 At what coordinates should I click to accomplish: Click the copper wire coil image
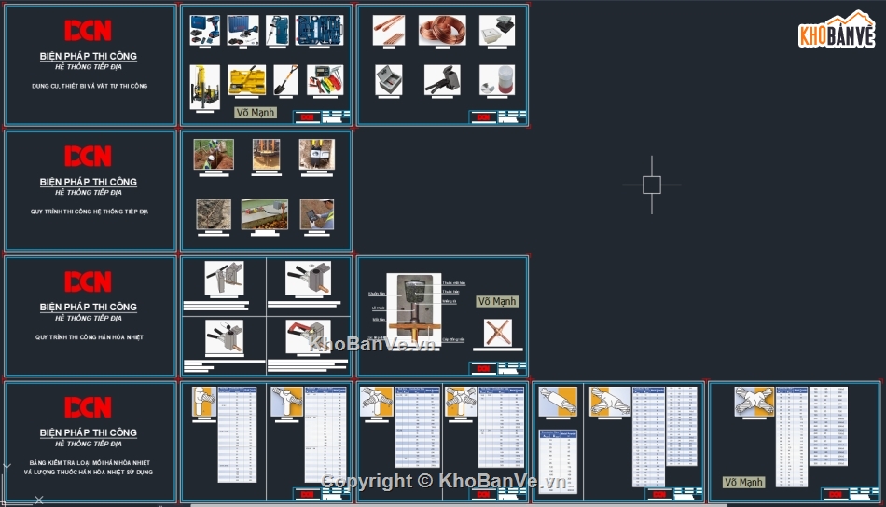(442, 30)
